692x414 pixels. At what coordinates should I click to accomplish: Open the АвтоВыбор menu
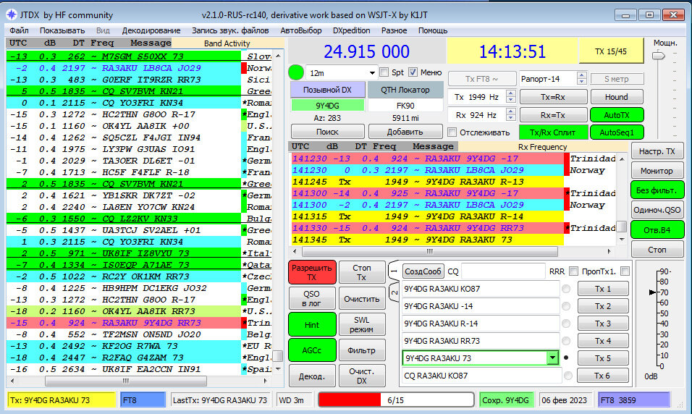click(x=301, y=30)
